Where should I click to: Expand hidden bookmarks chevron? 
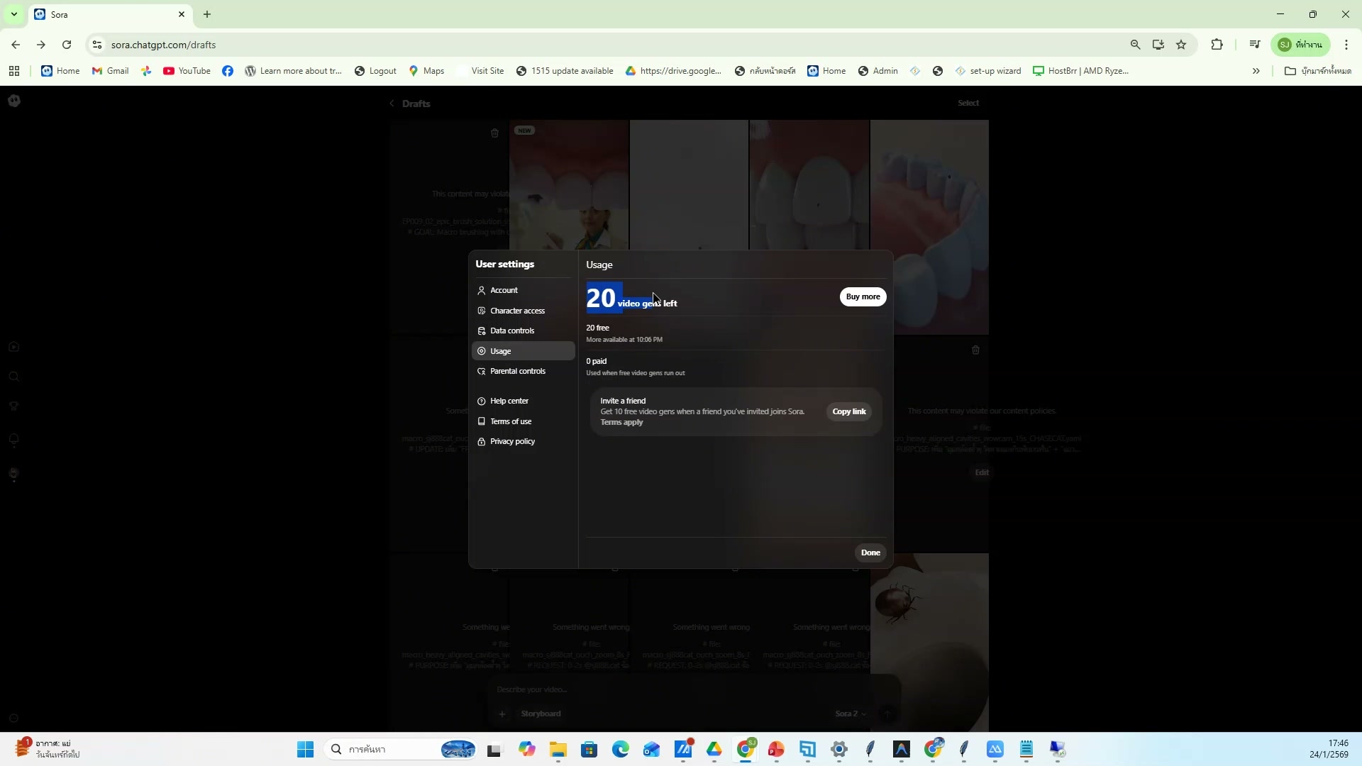coord(1256,71)
